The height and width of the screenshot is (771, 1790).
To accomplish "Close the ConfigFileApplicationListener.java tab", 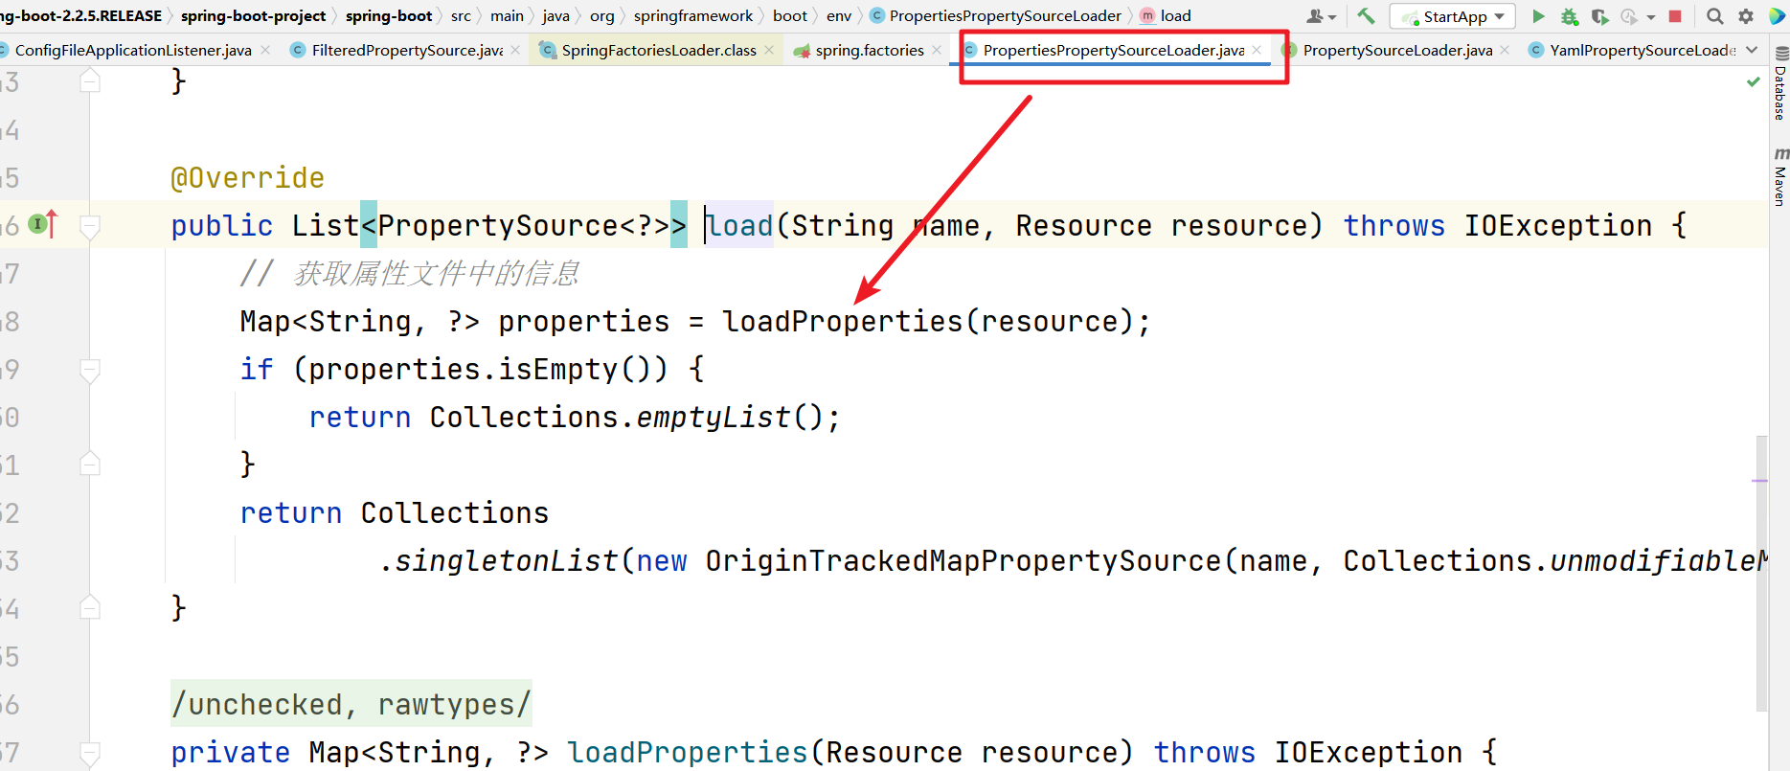I will [265, 50].
